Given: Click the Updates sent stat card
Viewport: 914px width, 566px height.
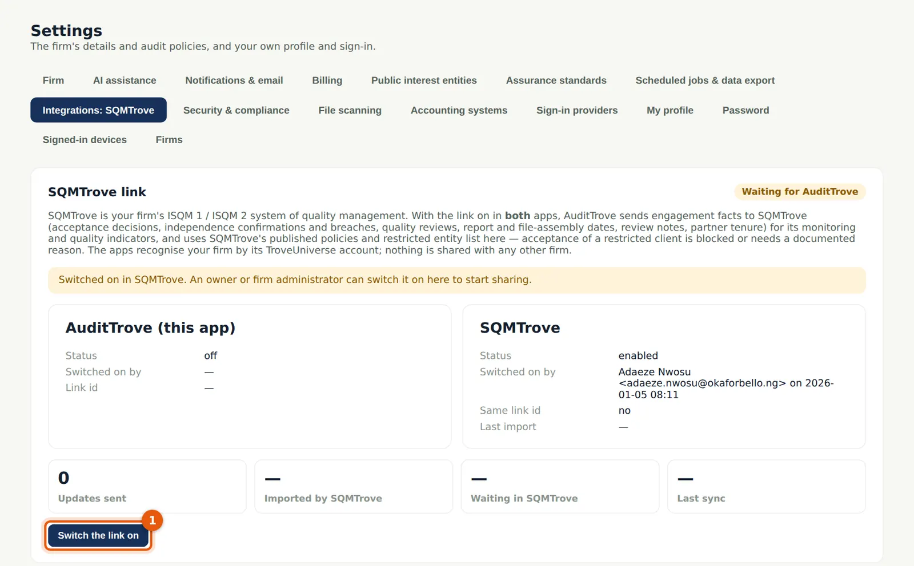Looking at the screenshot, I should point(147,487).
